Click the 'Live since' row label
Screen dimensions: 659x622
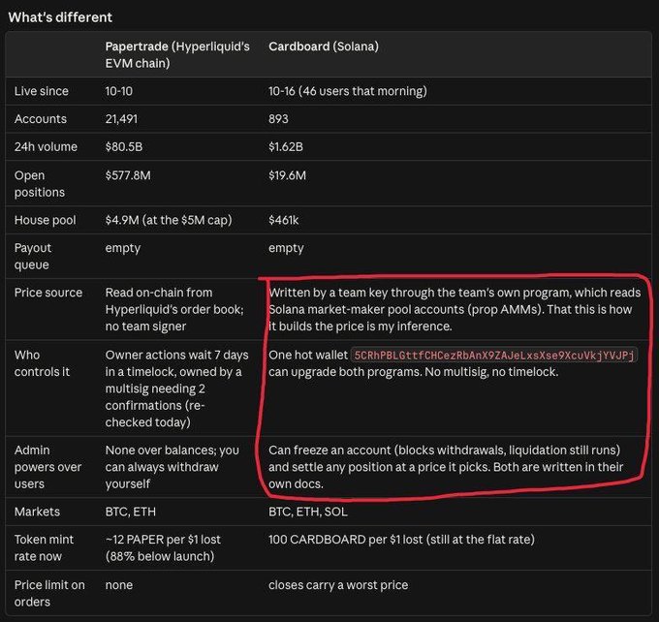[x=41, y=91]
